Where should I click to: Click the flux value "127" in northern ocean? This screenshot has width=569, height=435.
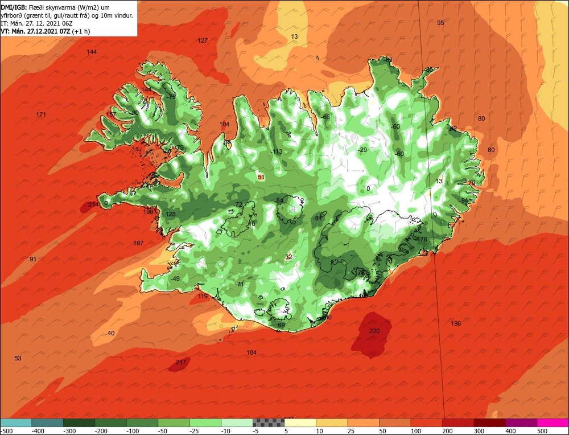click(x=203, y=40)
